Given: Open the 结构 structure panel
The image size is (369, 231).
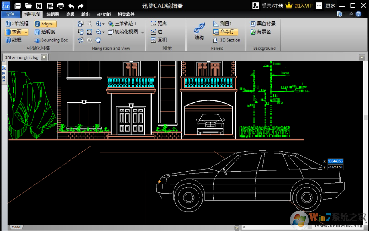Looking at the screenshot, I should click(x=199, y=32).
